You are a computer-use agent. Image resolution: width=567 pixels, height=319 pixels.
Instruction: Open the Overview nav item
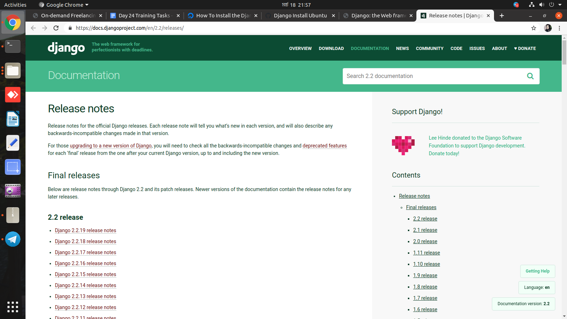coord(301,49)
